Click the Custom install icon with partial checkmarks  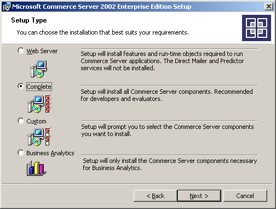coord(39,137)
